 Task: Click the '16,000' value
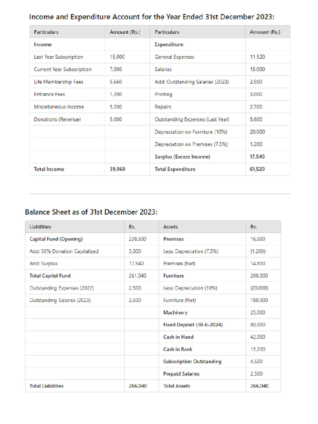point(258,239)
